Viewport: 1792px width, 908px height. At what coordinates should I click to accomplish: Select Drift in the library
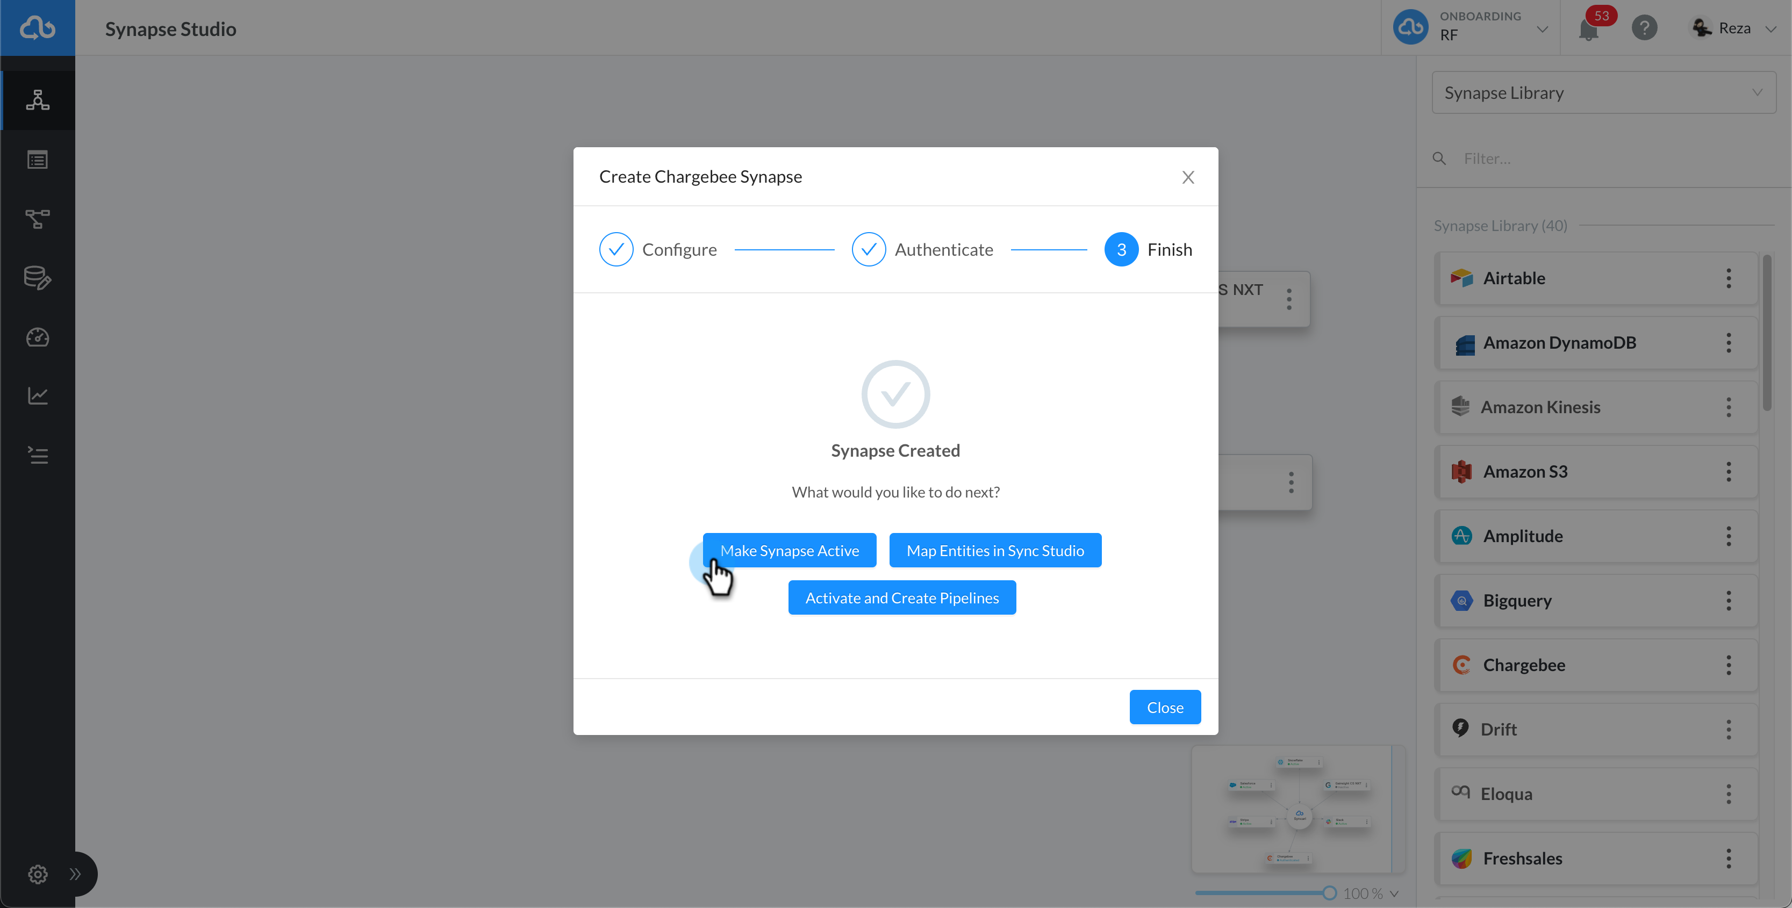coord(1596,729)
